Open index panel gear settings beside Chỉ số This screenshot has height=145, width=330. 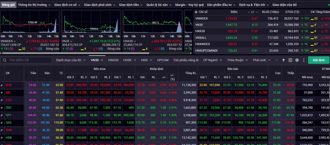[x=196, y=12]
